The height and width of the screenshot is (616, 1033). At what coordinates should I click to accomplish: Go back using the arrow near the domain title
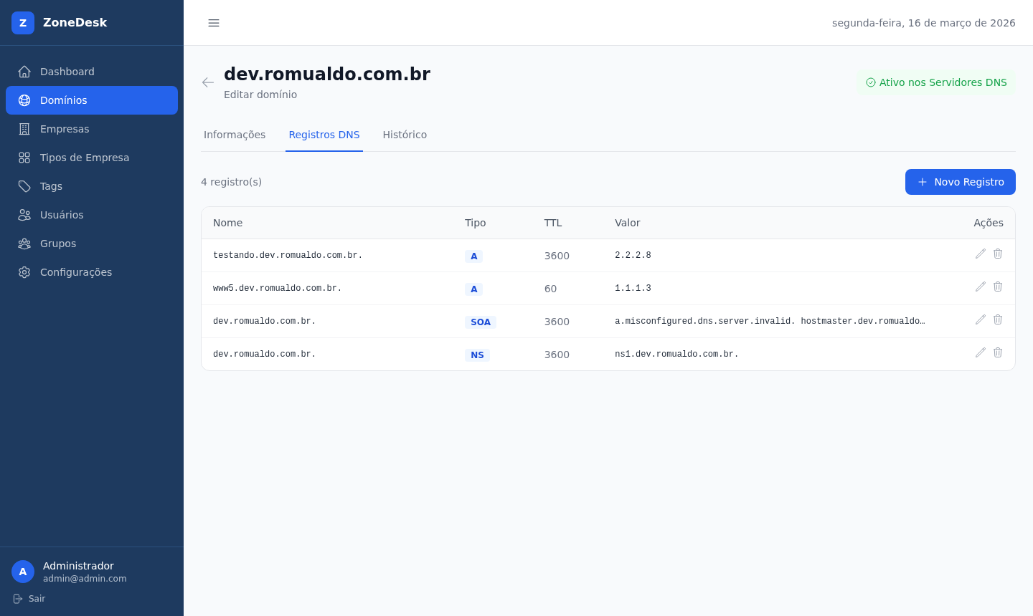tap(207, 82)
